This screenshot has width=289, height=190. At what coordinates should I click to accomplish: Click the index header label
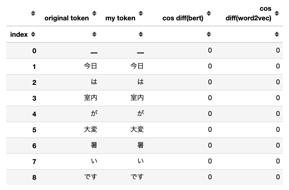tap(19, 34)
